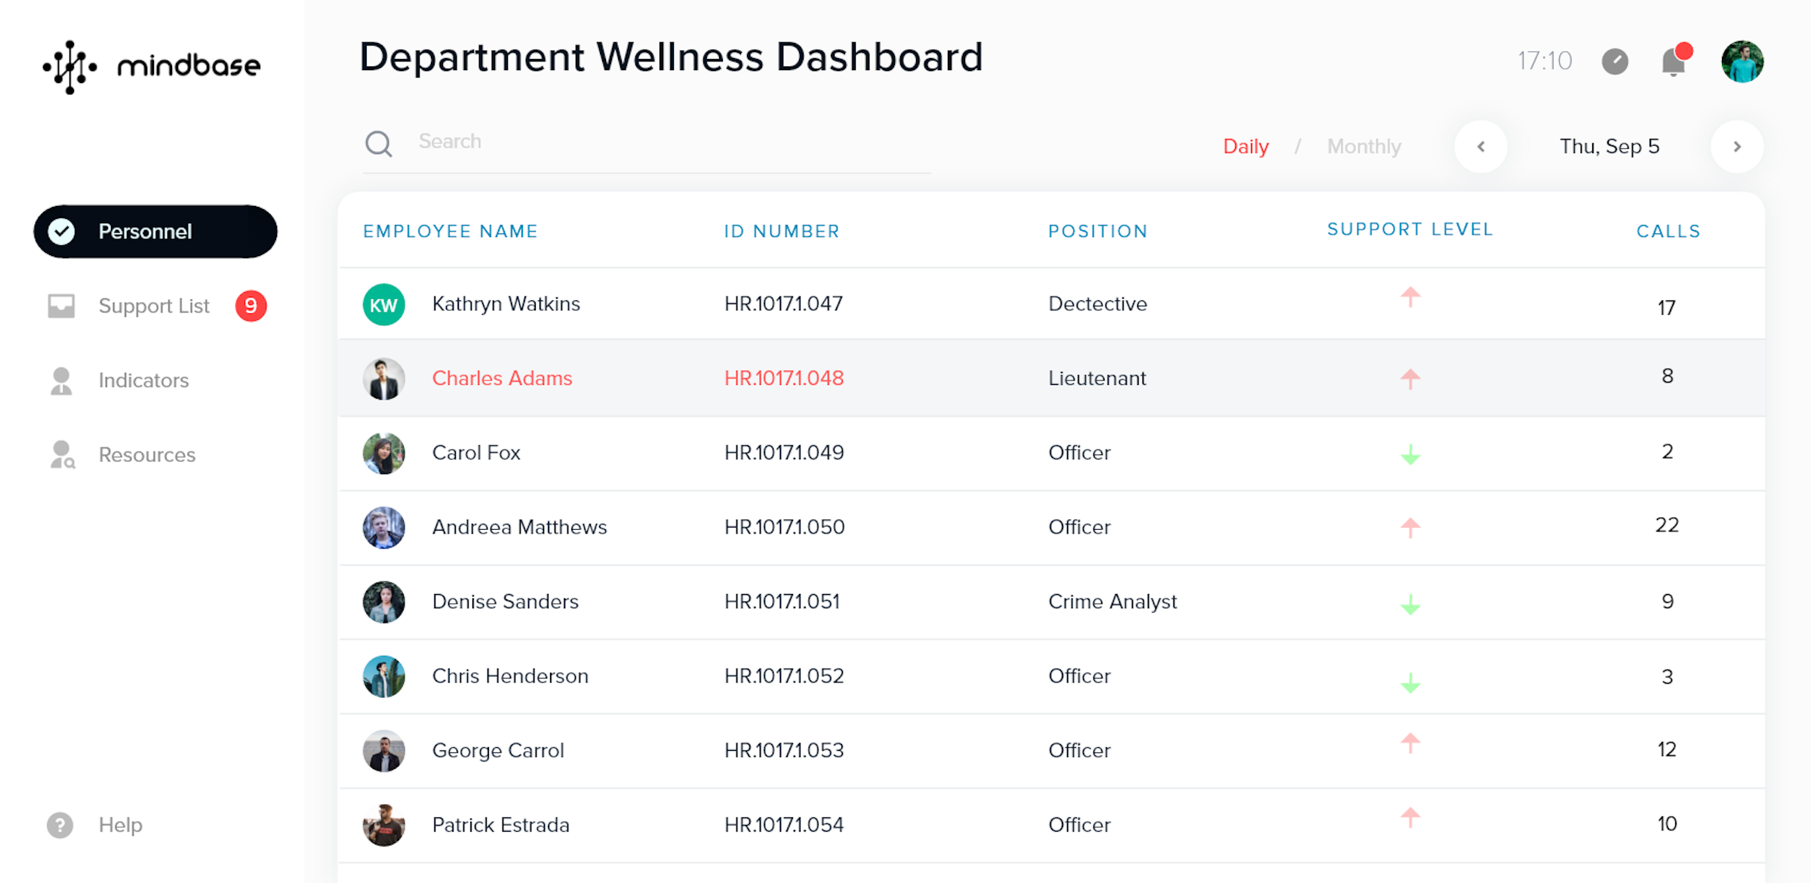Sort by the Employee Name column header

[450, 231]
